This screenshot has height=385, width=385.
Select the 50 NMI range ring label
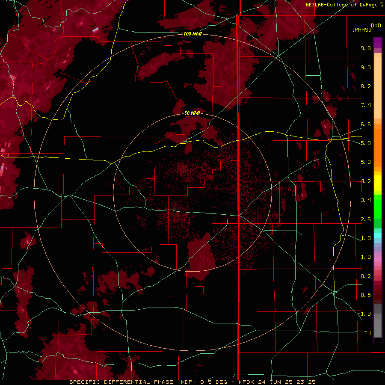coord(192,113)
